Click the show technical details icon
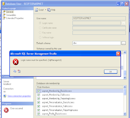Image resolution: width=130 pixels, height=118 pixels. click(19, 71)
